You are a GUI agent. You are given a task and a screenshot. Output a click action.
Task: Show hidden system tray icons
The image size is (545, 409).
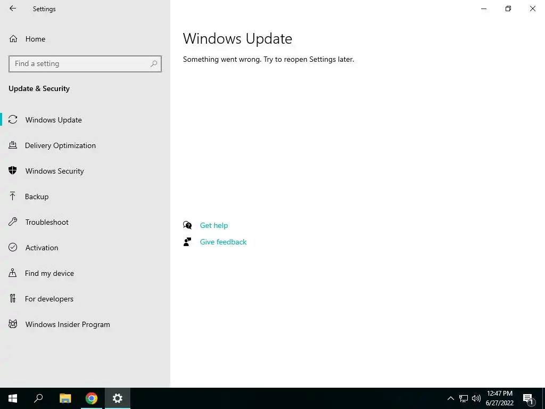click(450, 398)
